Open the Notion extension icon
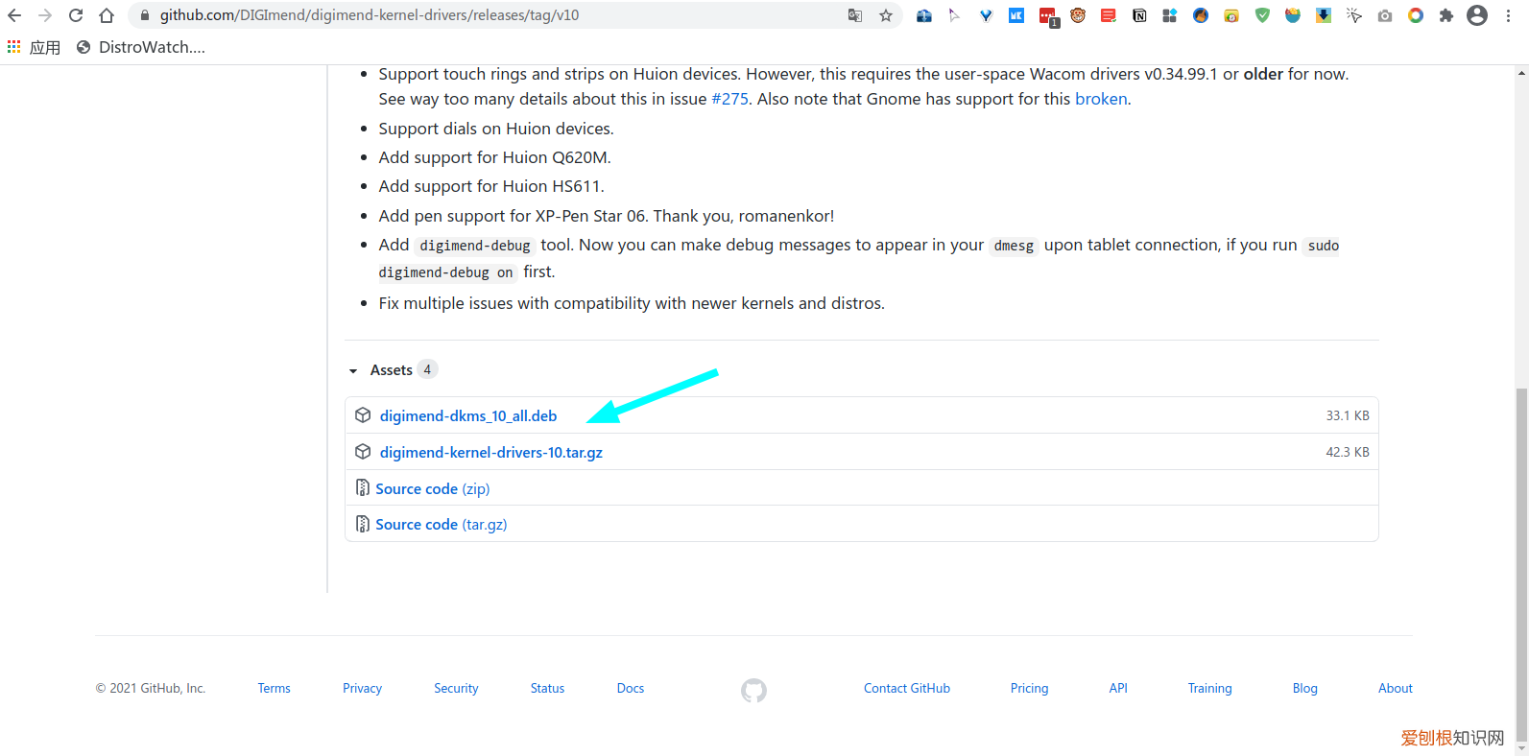The height and width of the screenshot is (756, 1529). (1139, 15)
